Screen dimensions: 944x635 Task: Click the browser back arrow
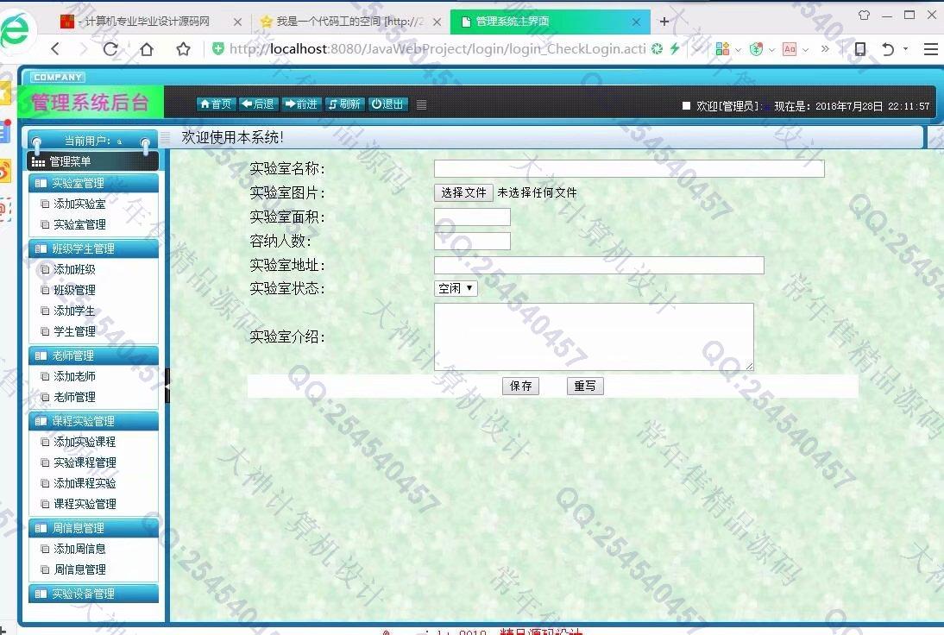coord(55,49)
